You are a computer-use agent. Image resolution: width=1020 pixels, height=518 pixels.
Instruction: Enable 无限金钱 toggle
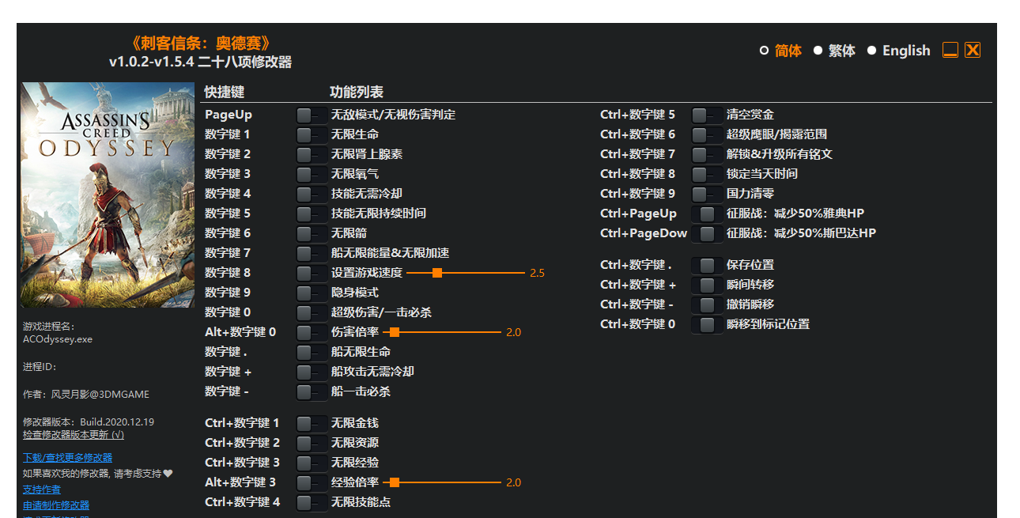pos(312,423)
